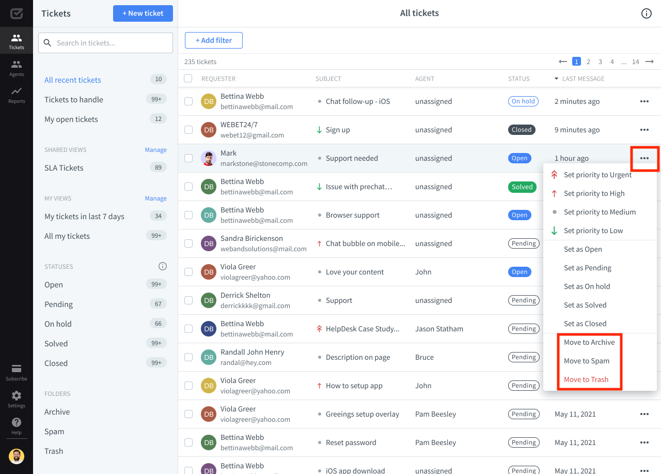Image resolution: width=661 pixels, height=474 pixels.
Task: Set priority to Low
Action: pos(600,231)
